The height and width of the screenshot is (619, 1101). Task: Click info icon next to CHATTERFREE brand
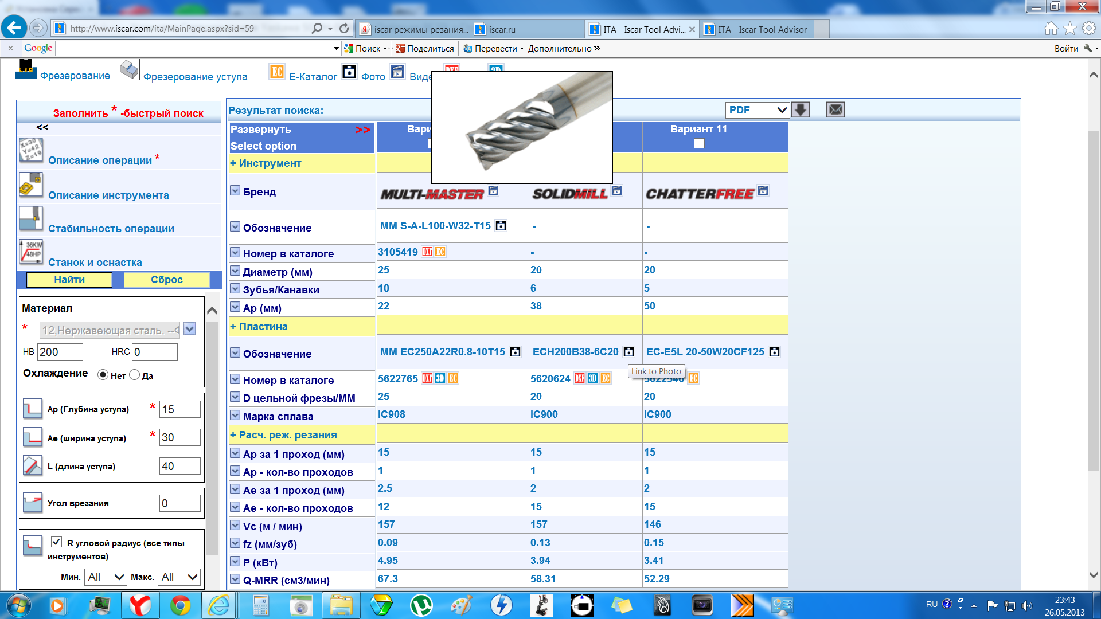[763, 190]
